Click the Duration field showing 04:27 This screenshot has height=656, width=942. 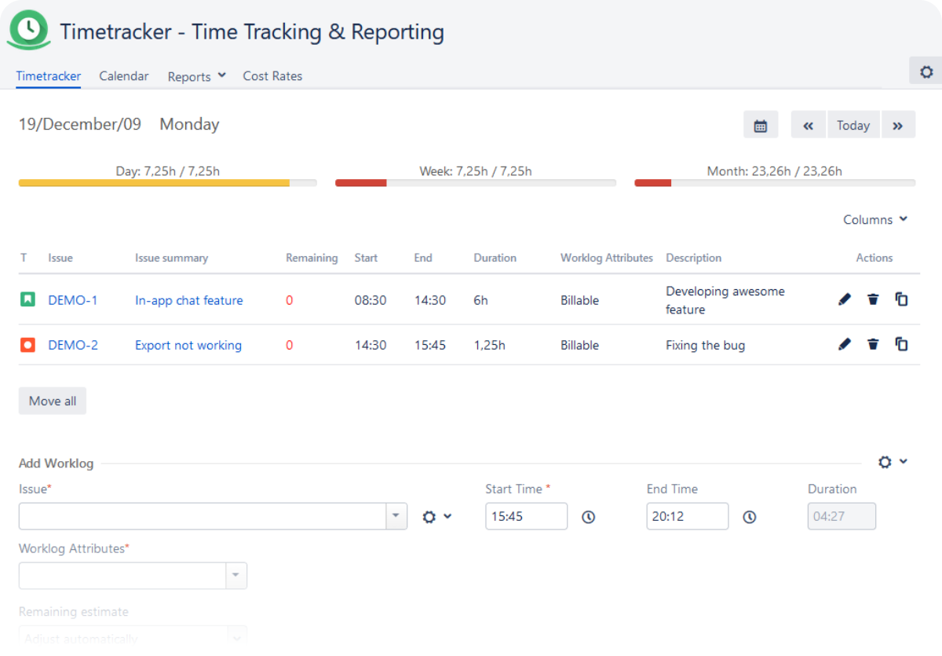[842, 516]
